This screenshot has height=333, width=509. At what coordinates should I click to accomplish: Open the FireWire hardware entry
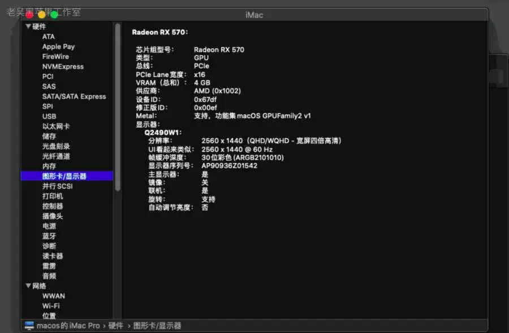point(55,57)
